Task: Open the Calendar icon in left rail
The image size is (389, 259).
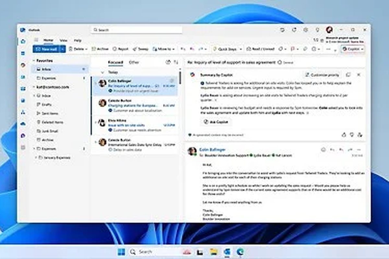Action: (23, 53)
